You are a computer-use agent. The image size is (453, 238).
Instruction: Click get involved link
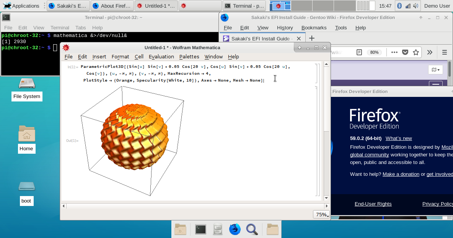[x=440, y=174]
